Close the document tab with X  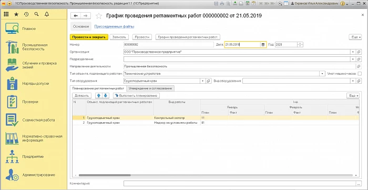click(x=363, y=15)
